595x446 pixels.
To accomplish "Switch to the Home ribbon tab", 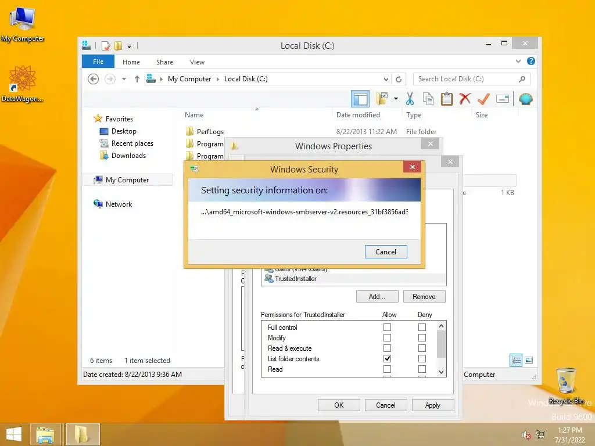I will 131,62.
